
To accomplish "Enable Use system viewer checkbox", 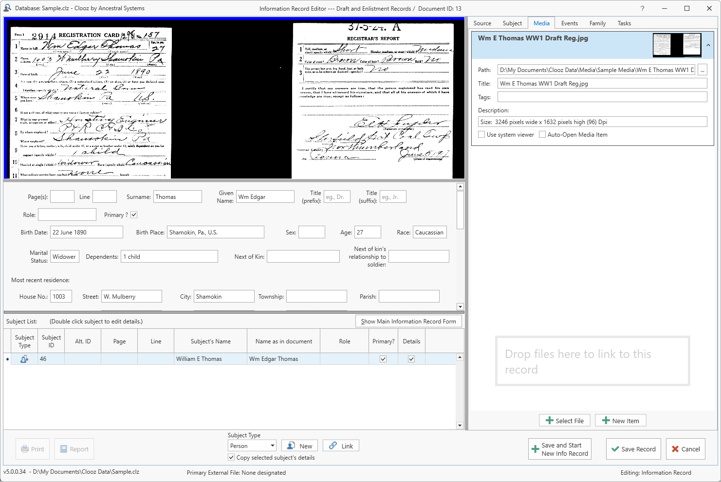I will point(481,135).
